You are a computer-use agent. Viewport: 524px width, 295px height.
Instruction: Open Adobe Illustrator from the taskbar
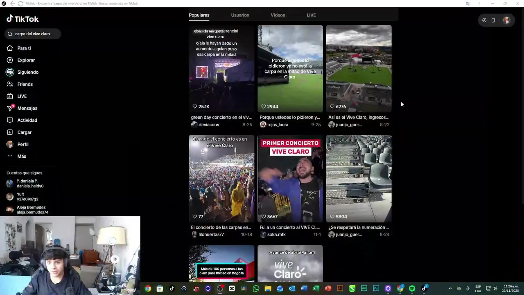340,288
